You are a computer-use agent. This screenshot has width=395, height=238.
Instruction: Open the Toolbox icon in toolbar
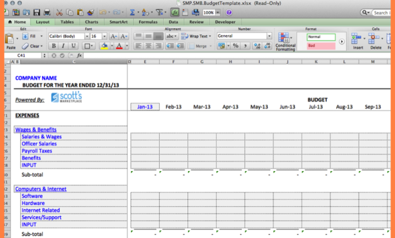click(x=185, y=13)
